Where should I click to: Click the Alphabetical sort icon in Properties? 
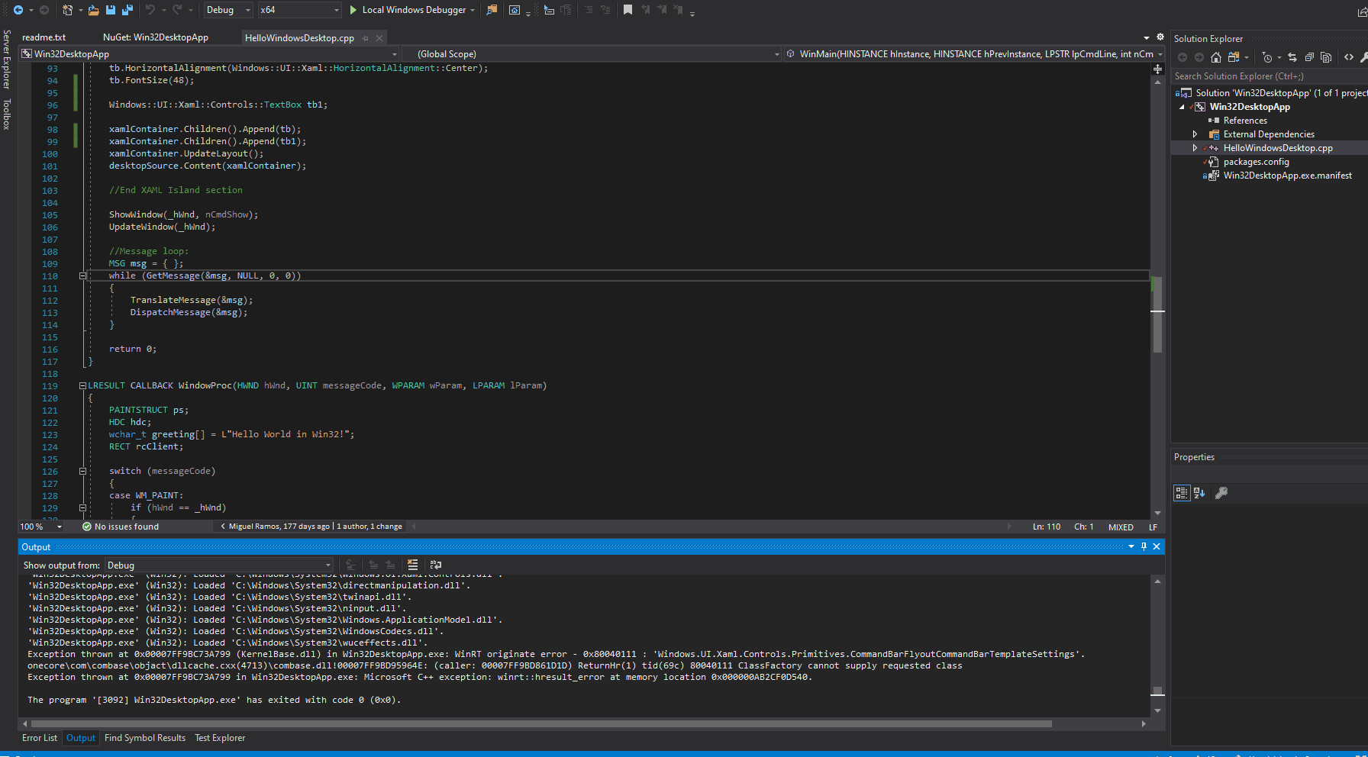[x=1199, y=493]
